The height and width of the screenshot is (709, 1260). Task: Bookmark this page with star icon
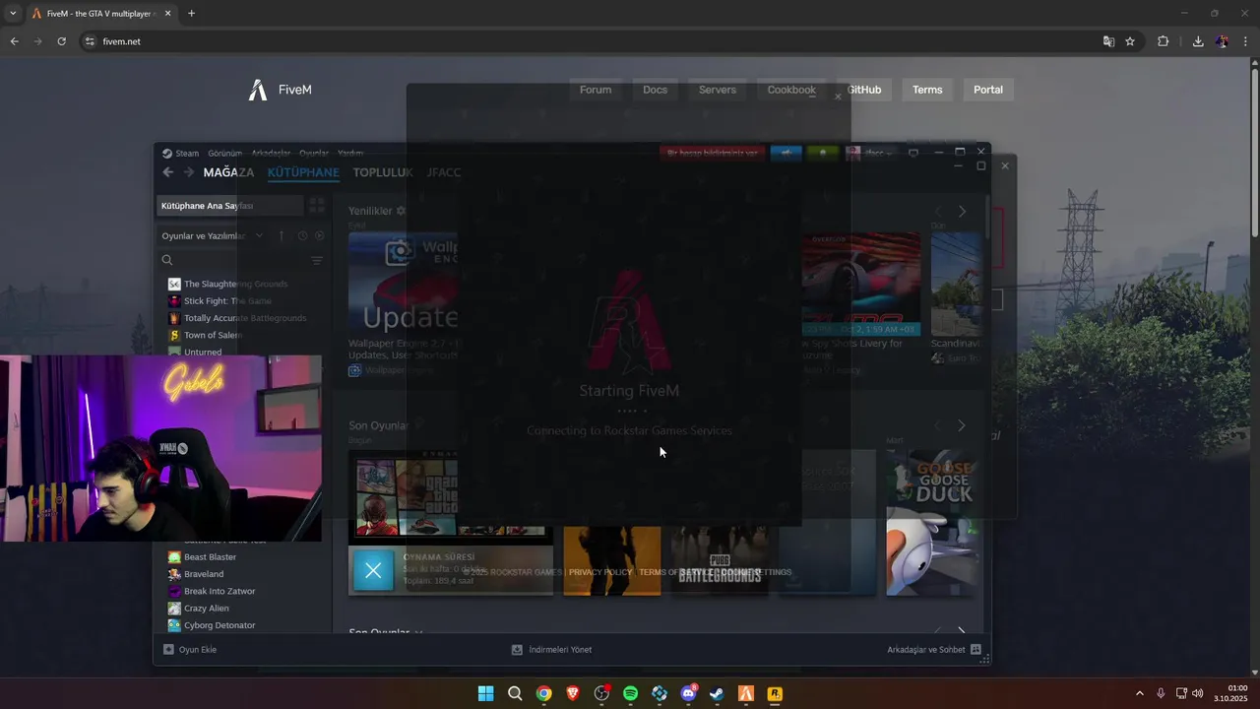tap(1130, 41)
